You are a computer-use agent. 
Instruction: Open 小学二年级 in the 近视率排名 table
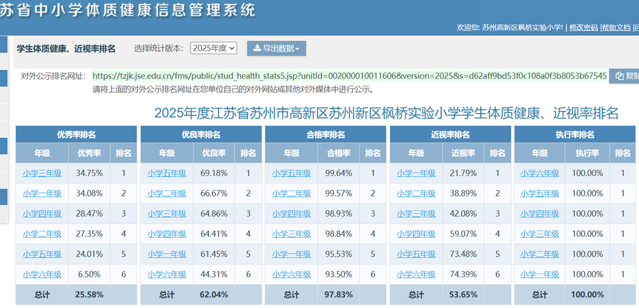tap(416, 194)
